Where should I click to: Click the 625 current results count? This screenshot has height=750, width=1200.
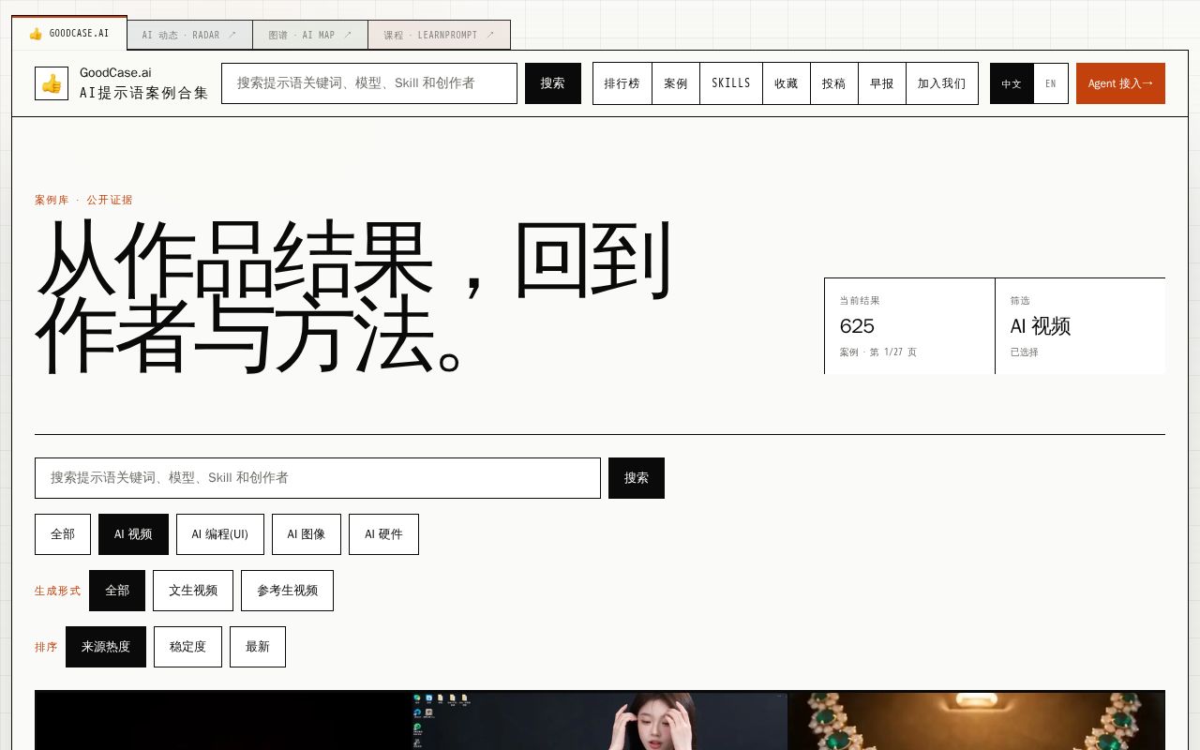point(857,326)
